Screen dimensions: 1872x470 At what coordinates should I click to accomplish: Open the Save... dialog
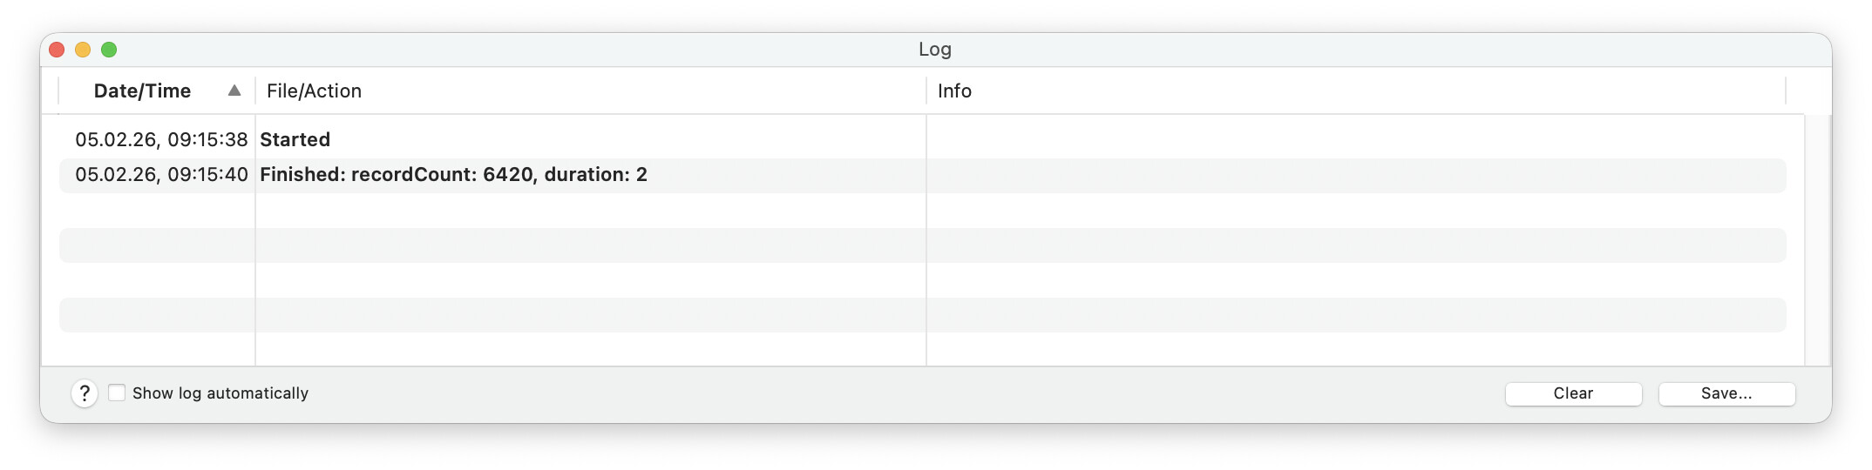[1726, 393]
